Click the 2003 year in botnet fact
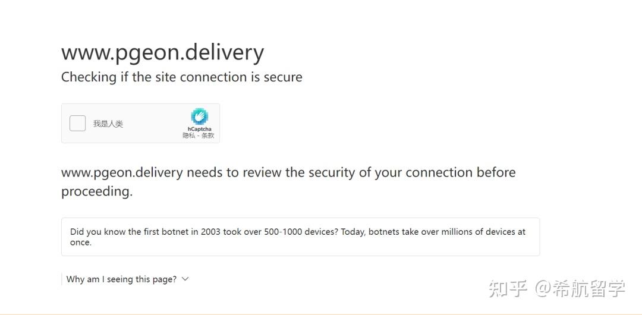The image size is (642, 315). click(210, 232)
